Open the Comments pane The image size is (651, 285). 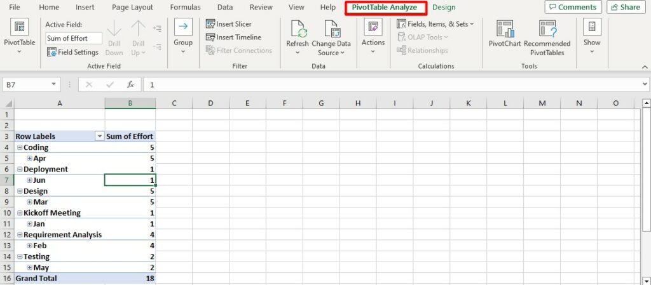(573, 7)
